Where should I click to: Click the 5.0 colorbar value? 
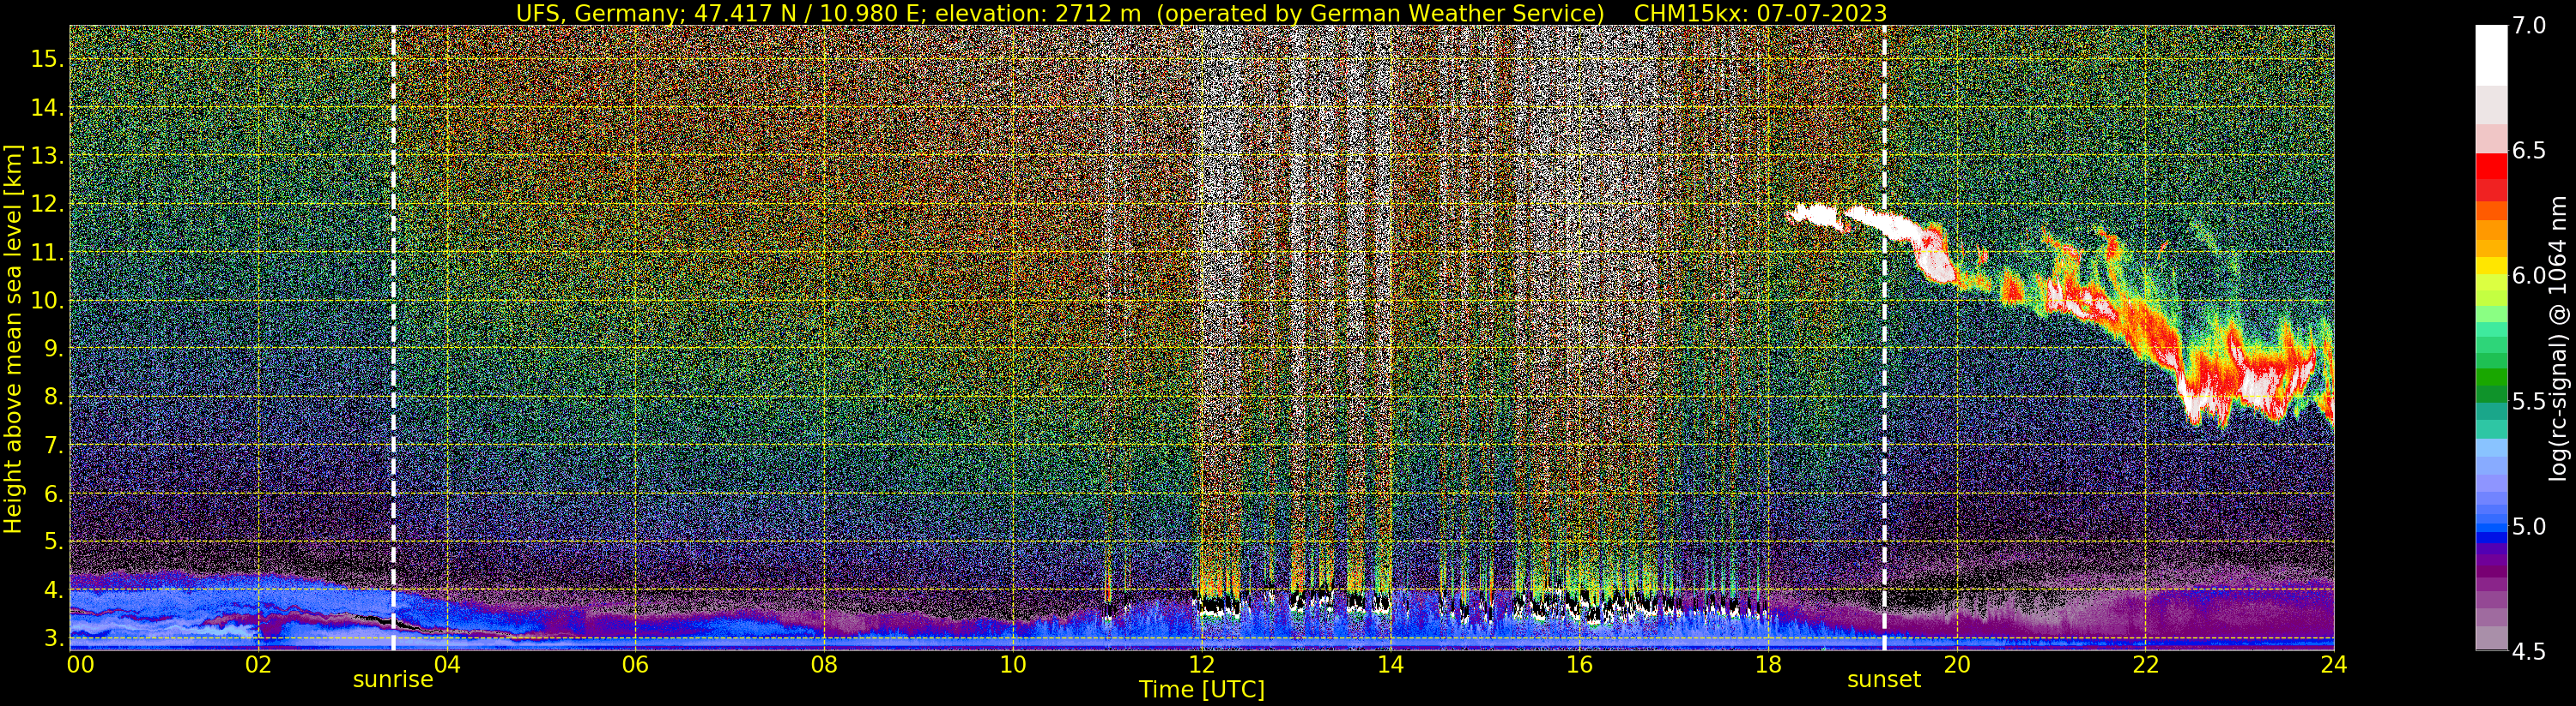[2529, 526]
